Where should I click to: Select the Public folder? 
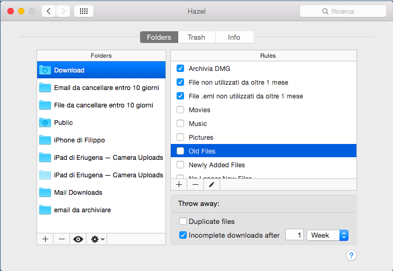point(101,123)
